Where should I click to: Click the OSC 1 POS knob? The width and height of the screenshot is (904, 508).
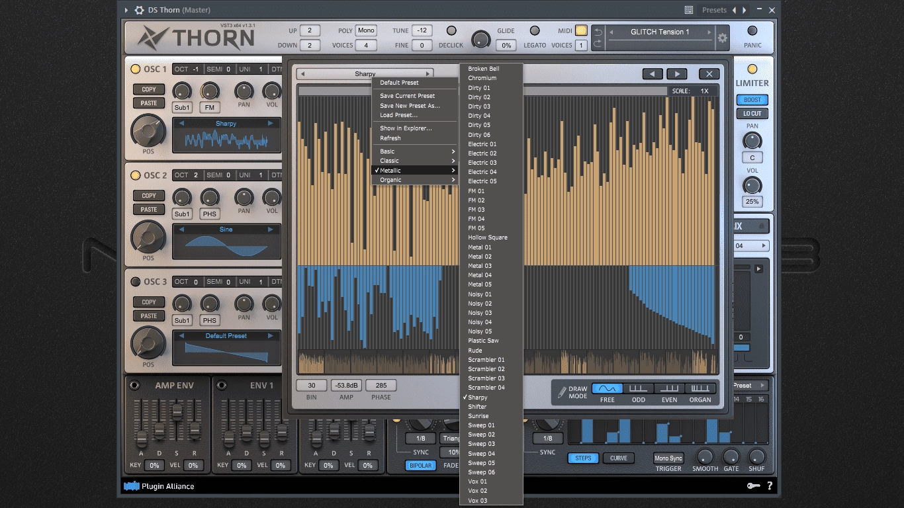click(x=148, y=131)
